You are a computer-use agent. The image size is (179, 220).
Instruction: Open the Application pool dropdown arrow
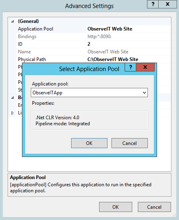(x=144, y=93)
